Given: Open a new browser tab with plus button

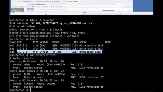Looking at the screenshot, I should pos(83,2).
